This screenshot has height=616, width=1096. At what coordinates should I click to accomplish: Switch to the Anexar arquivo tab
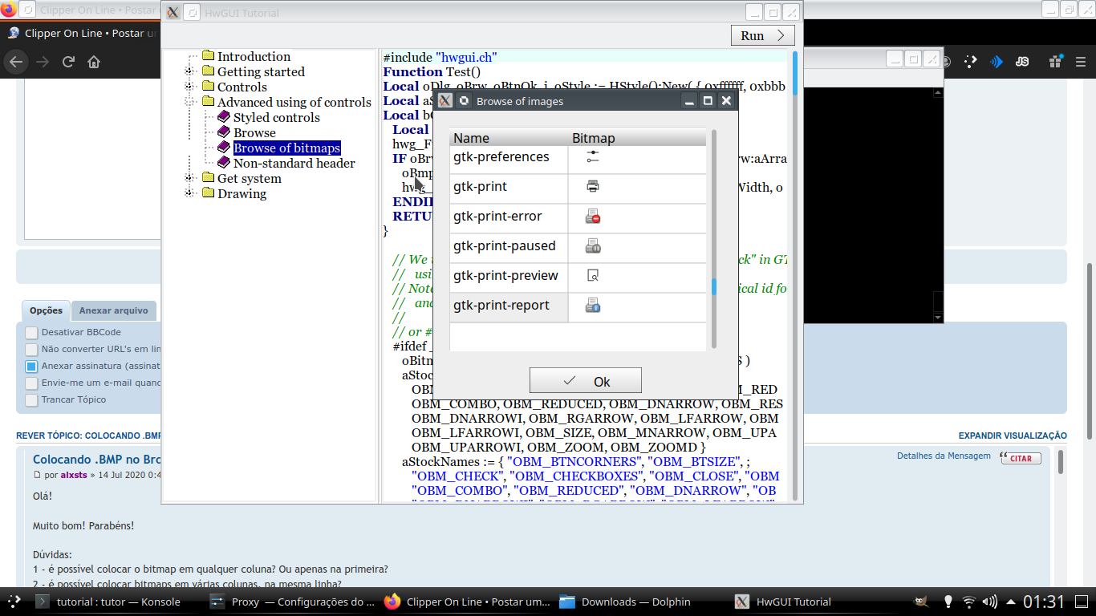coord(113,311)
